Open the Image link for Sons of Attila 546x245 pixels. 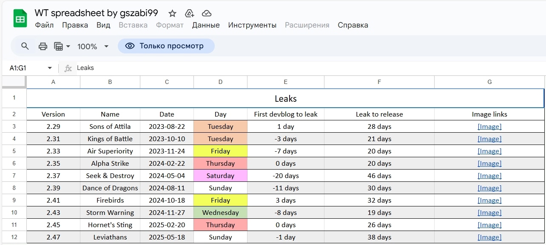point(489,126)
